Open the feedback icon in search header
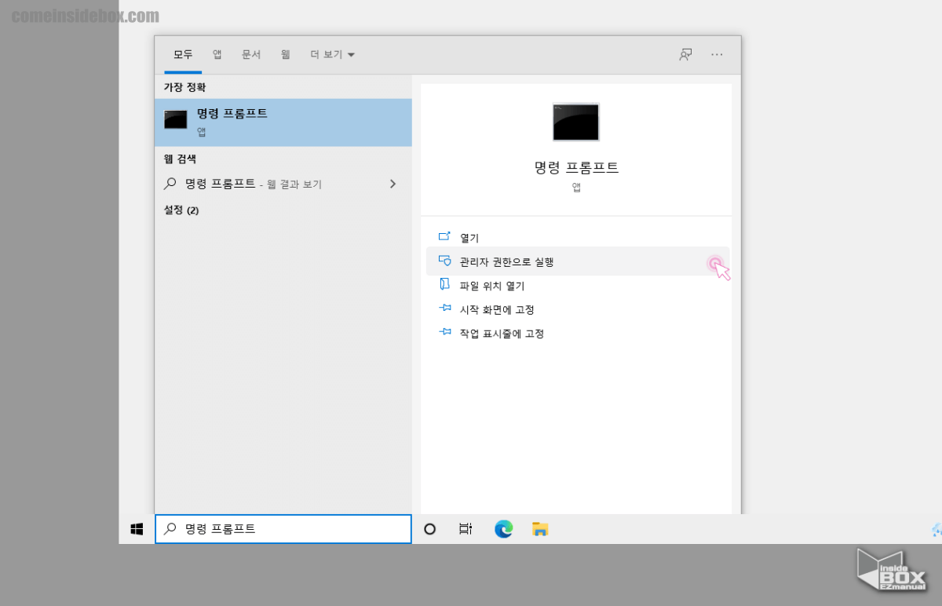 685,55
